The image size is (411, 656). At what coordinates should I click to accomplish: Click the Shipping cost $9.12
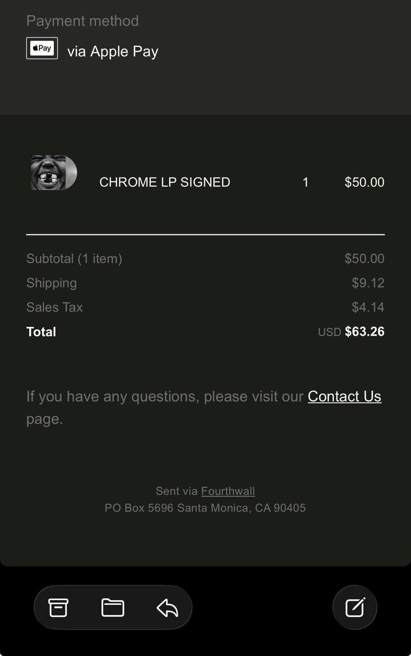[x=368, y=282]
